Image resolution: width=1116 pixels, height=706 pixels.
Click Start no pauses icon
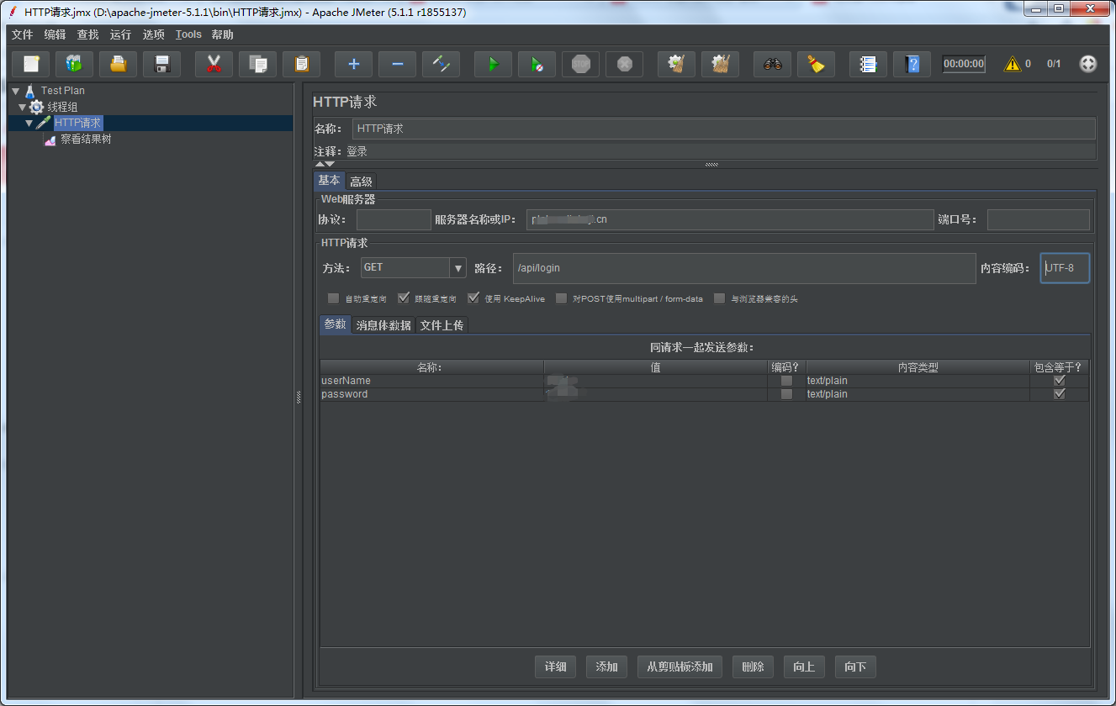[x=537, y=64]
